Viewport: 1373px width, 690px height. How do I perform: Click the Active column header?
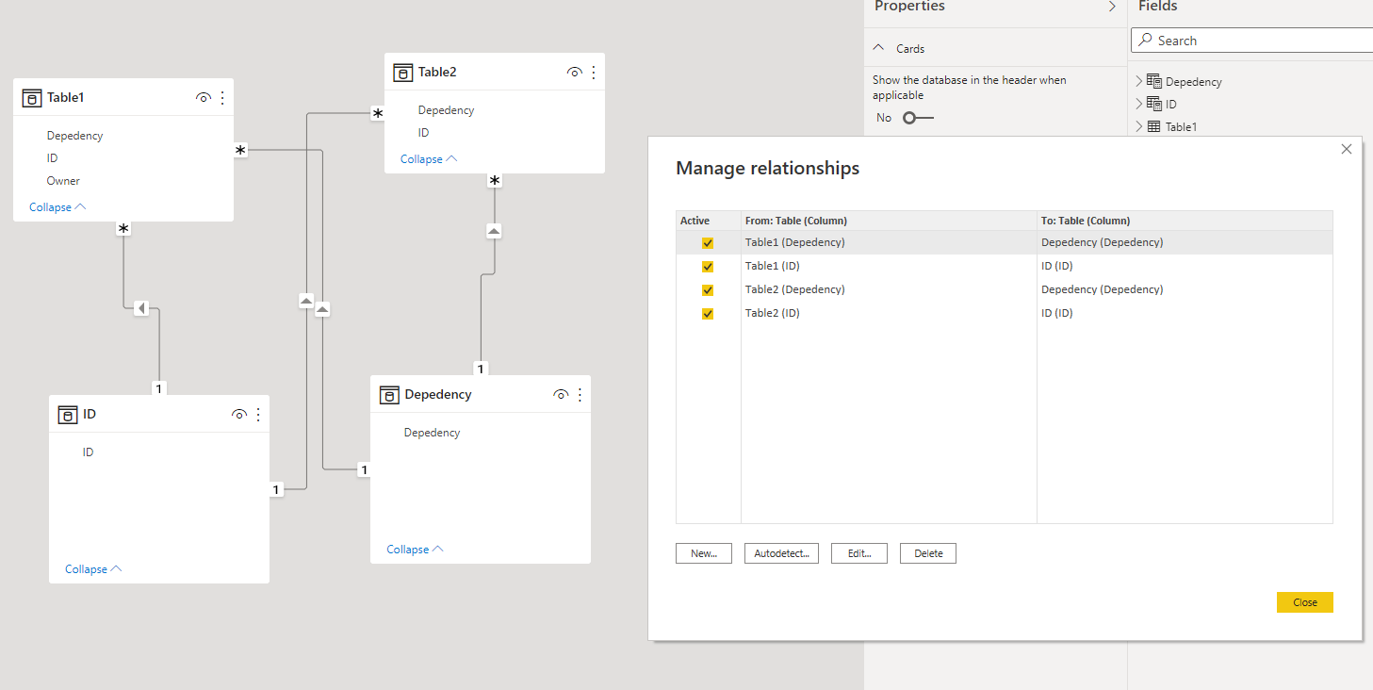709,221
